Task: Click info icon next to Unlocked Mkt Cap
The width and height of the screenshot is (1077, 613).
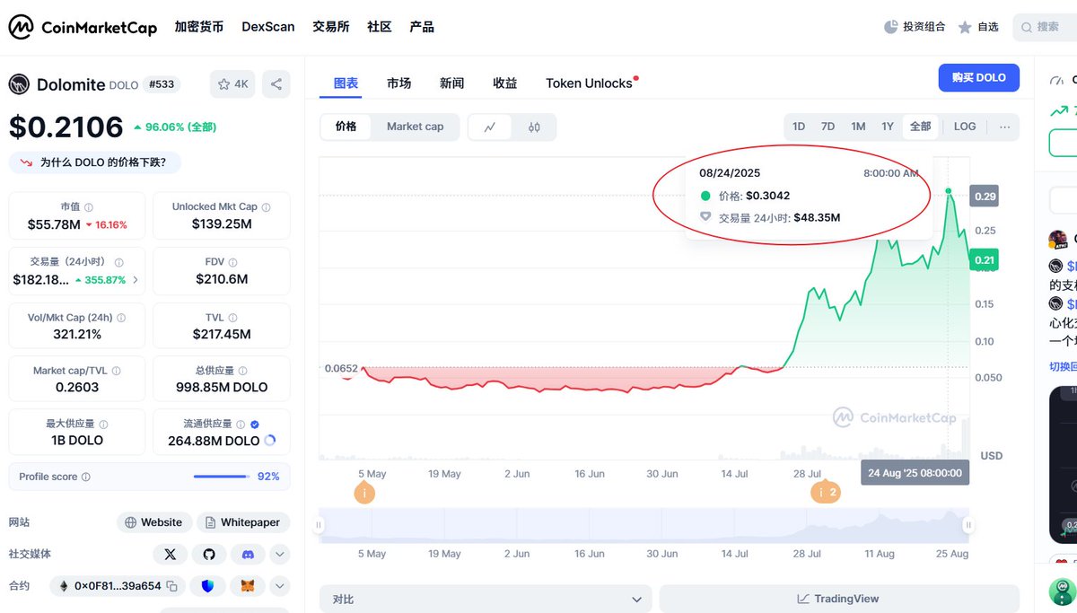Action: (266, 207)
